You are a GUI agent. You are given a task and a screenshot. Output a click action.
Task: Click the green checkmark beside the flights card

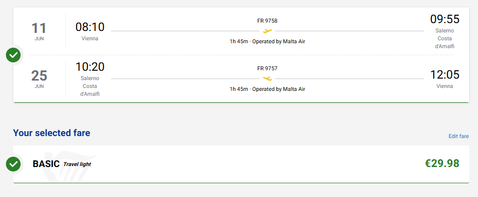[x=13, y=55]
